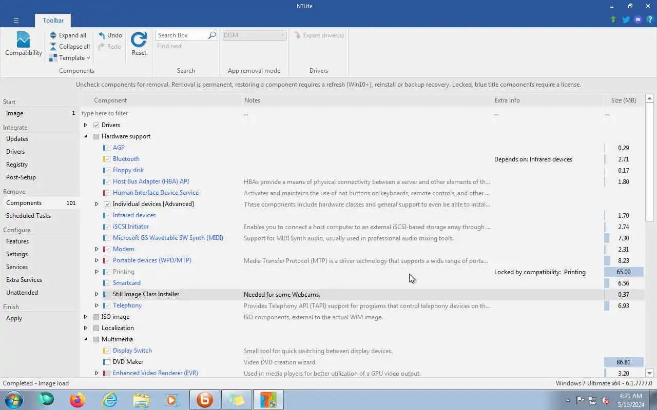657x410 pixels.
Task: Open Internet Explorer from taskbar
Action: [x=110, y=400]
